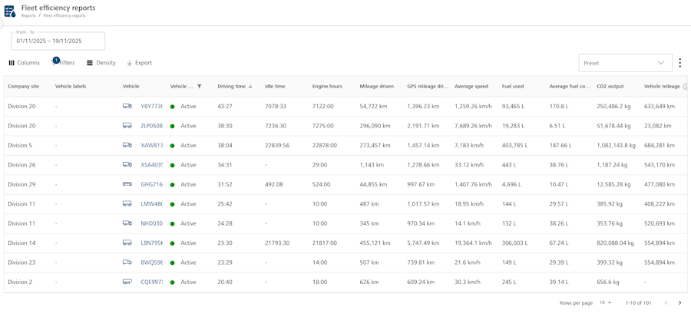Open vehicle XAW813 details link
The image size is (691, 317).
[151, 146]
